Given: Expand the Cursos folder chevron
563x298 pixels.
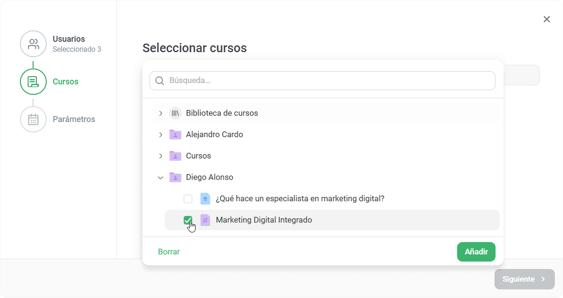Looking at the screenshot, I should (x=160, y=156).
